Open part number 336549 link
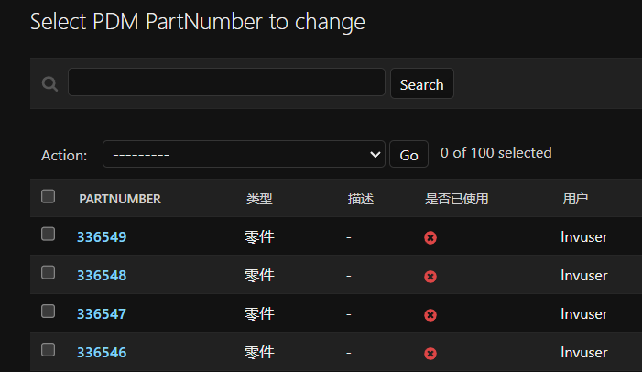642x372 pixels. click(x=102, y=237)
